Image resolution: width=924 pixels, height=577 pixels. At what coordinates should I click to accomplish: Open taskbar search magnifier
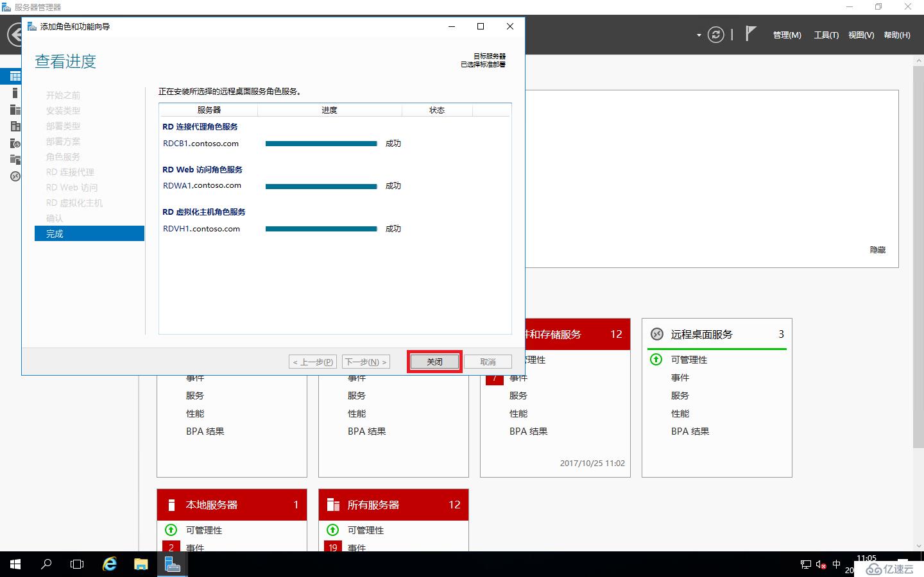46,564
